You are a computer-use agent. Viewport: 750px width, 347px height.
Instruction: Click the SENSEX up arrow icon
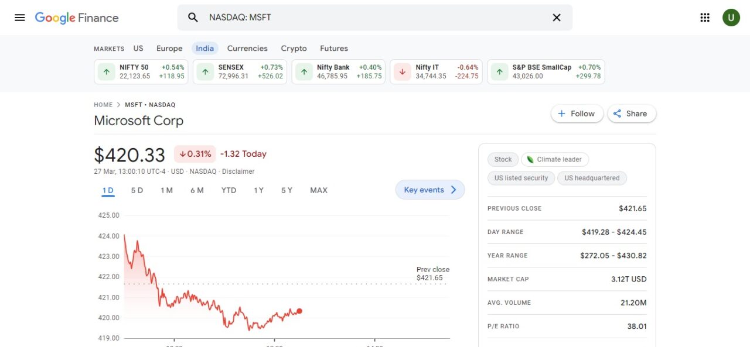coord(205,72)
